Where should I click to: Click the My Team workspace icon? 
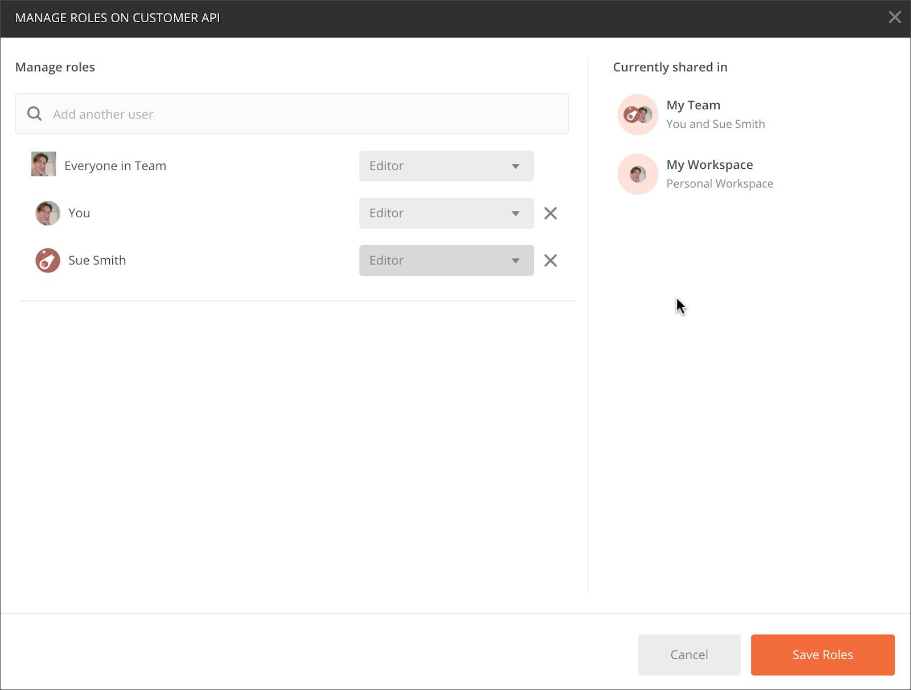tap(638, 114)
